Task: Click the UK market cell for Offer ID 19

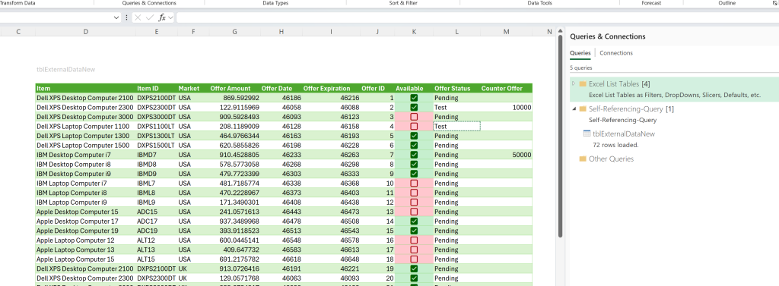Action: coord(192,269)
